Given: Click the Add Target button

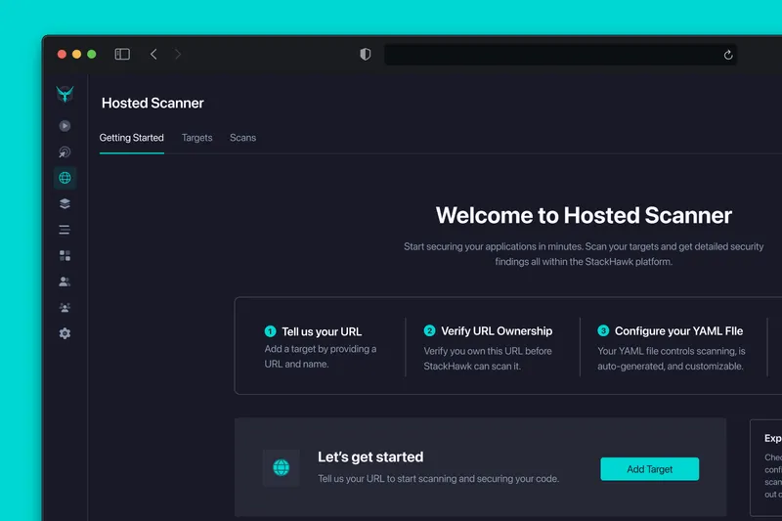Looking at the screenshot, I should [x=650, y=469].
